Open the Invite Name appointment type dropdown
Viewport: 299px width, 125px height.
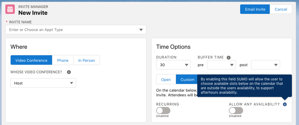(x=141, y=30)
